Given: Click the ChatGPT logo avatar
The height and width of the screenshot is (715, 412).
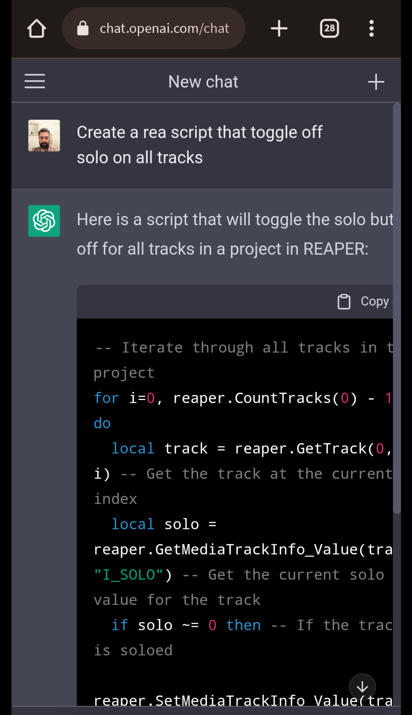Looking at the screenshot, I should pyautogui.click(x=44, y=221).
